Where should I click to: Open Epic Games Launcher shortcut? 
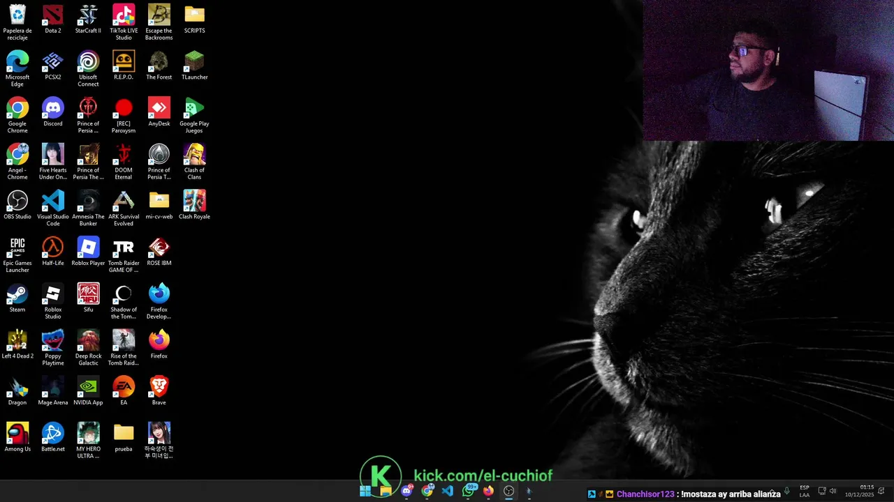(x=17, y=255)
